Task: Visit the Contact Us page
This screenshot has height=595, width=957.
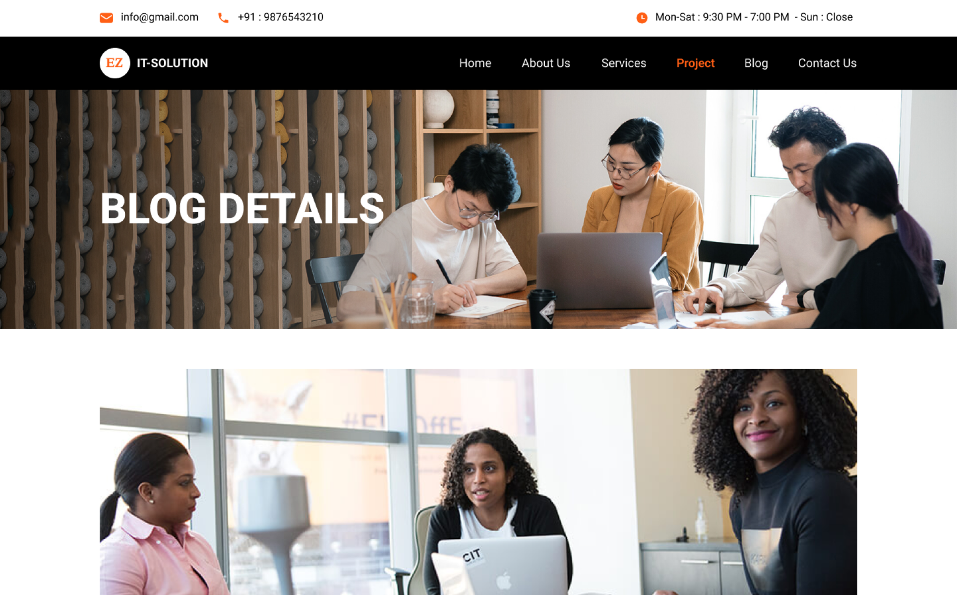Action: [827, 63]
